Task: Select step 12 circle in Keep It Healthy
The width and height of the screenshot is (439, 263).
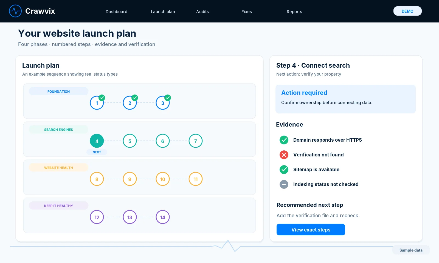Action: pos(97,217)
